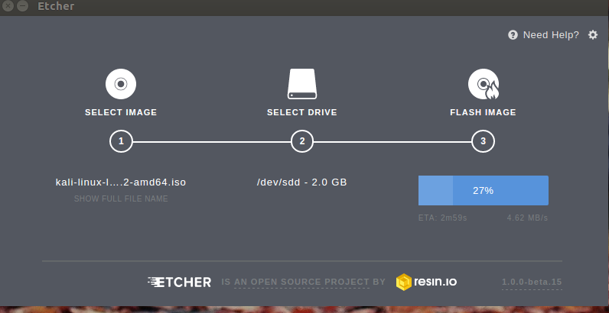Open settings via the gear icon
The image size is (609, 313).
(592, 35)
